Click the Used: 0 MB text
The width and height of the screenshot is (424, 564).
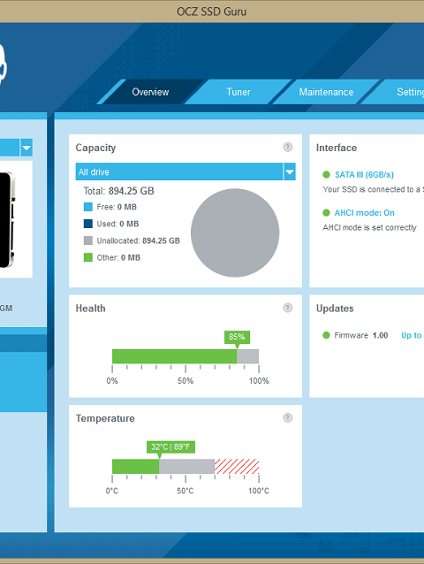click(117, 224)
